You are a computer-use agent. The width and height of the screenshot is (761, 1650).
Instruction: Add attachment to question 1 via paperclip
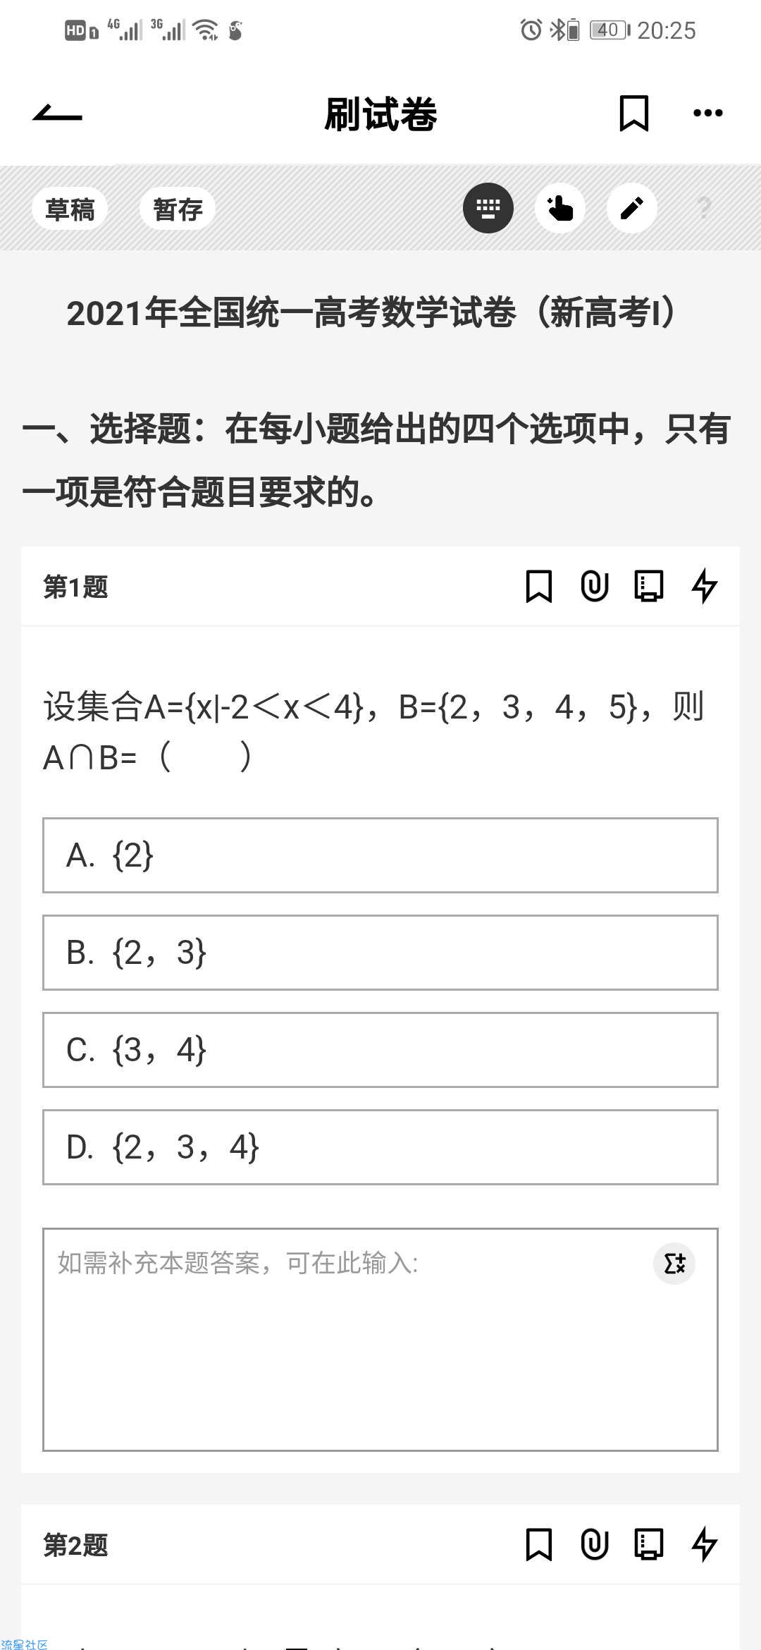click(x=594, y=586)
